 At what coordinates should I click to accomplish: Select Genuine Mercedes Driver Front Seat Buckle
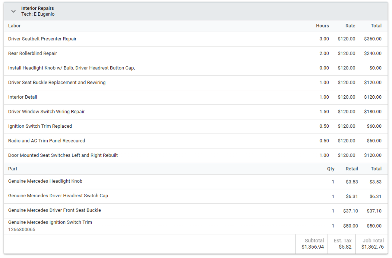[x=196, y=211]
